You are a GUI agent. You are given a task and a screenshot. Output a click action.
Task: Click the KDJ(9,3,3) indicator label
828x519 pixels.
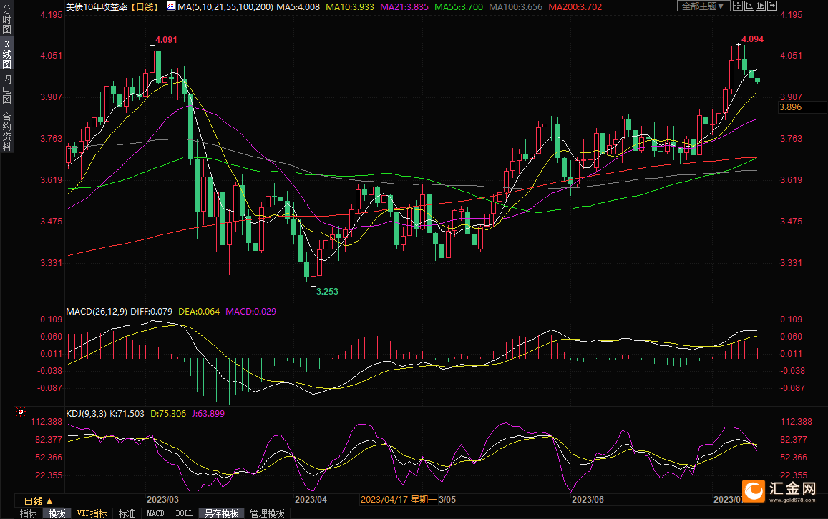(86, 413)
